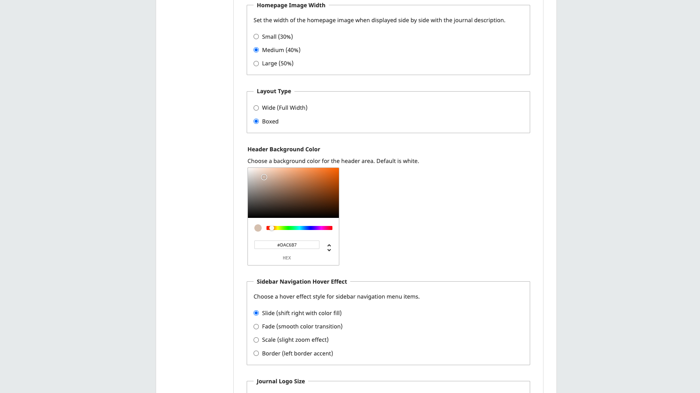
Task: Toggle color format with the up-down arrows
Action: coord(329,247)
